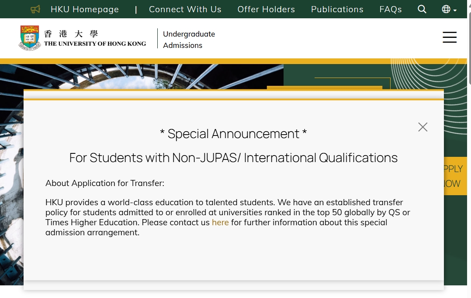Click the HKU crest shield logo

tap(30, 37)
